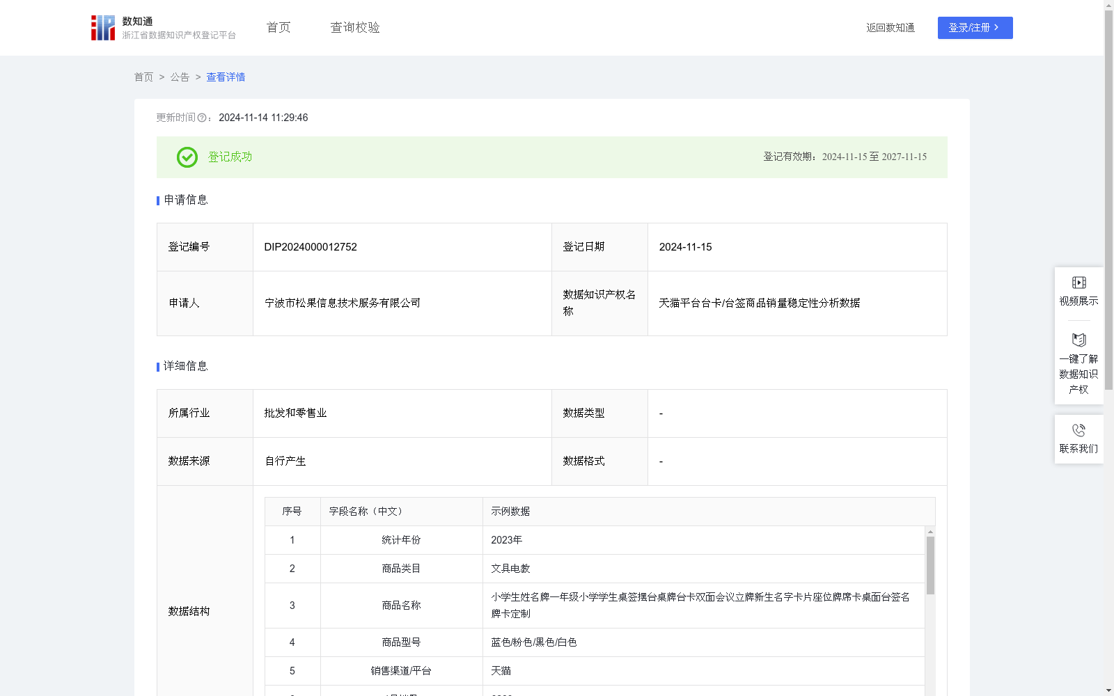Screen dimensions: 1114x696
Task: Click the green 登记成功 checkmark icon
Action: coord(187,157)
